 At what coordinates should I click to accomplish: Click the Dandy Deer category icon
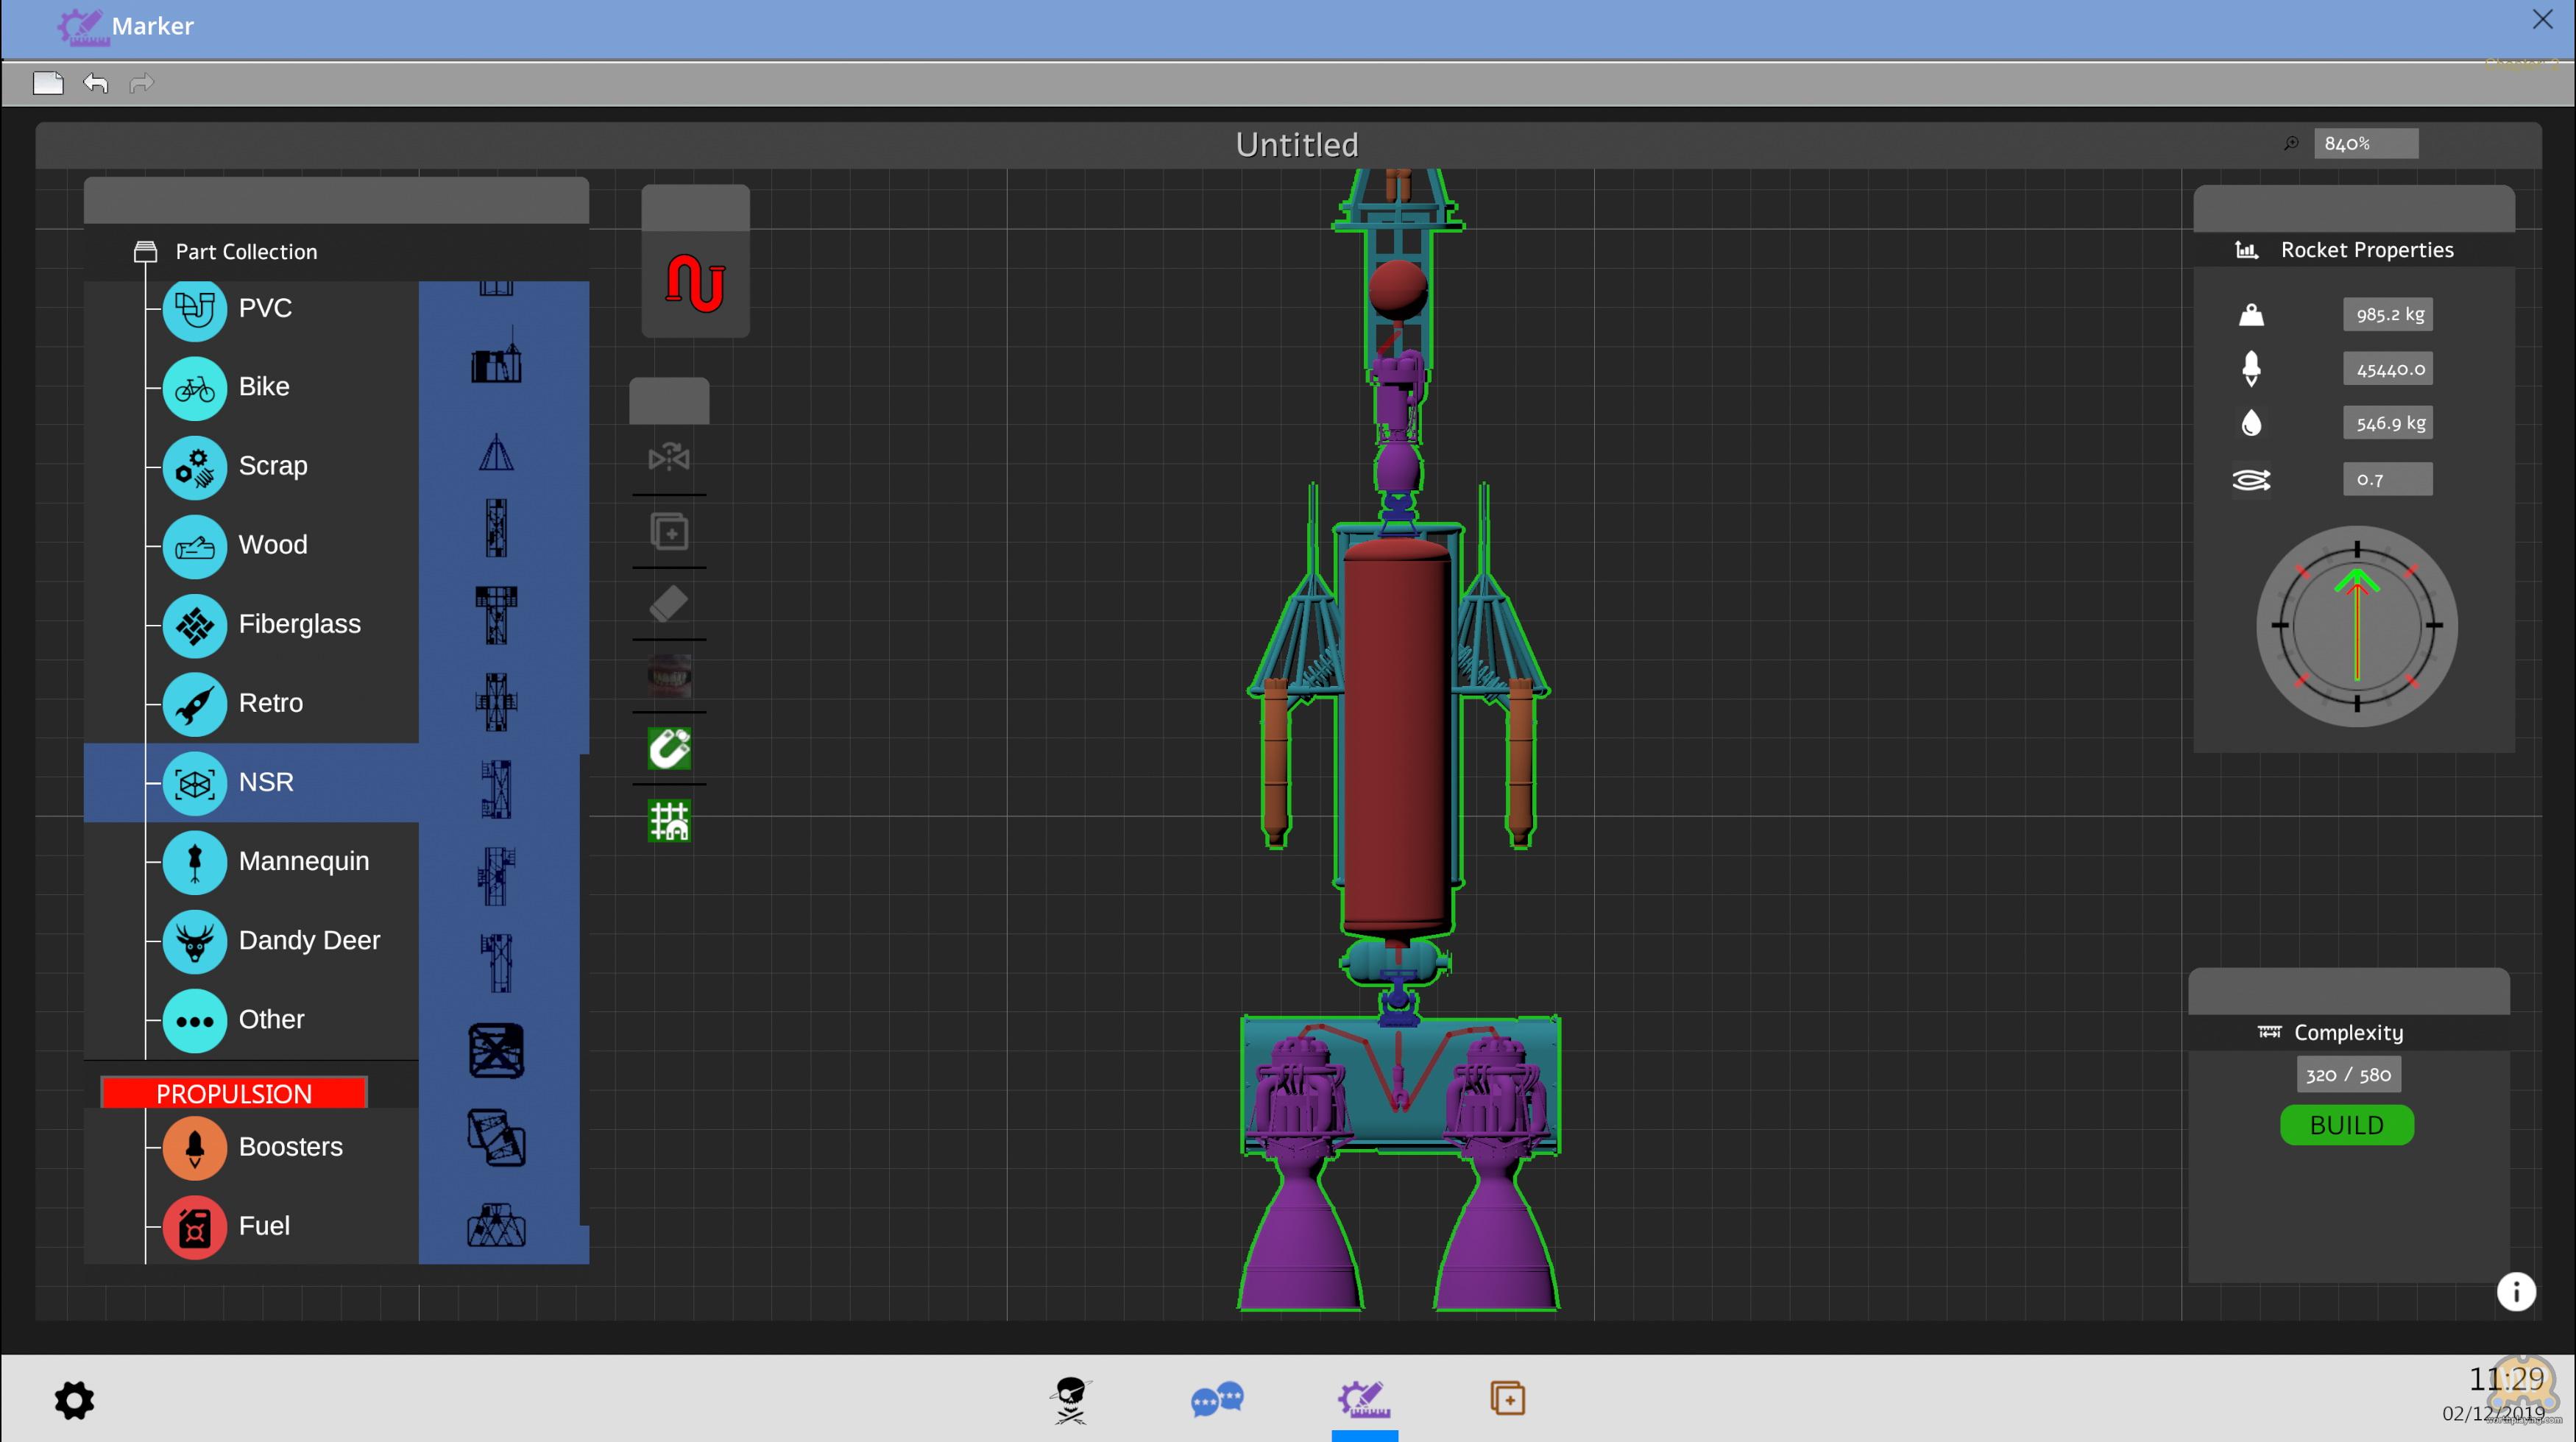195,940
